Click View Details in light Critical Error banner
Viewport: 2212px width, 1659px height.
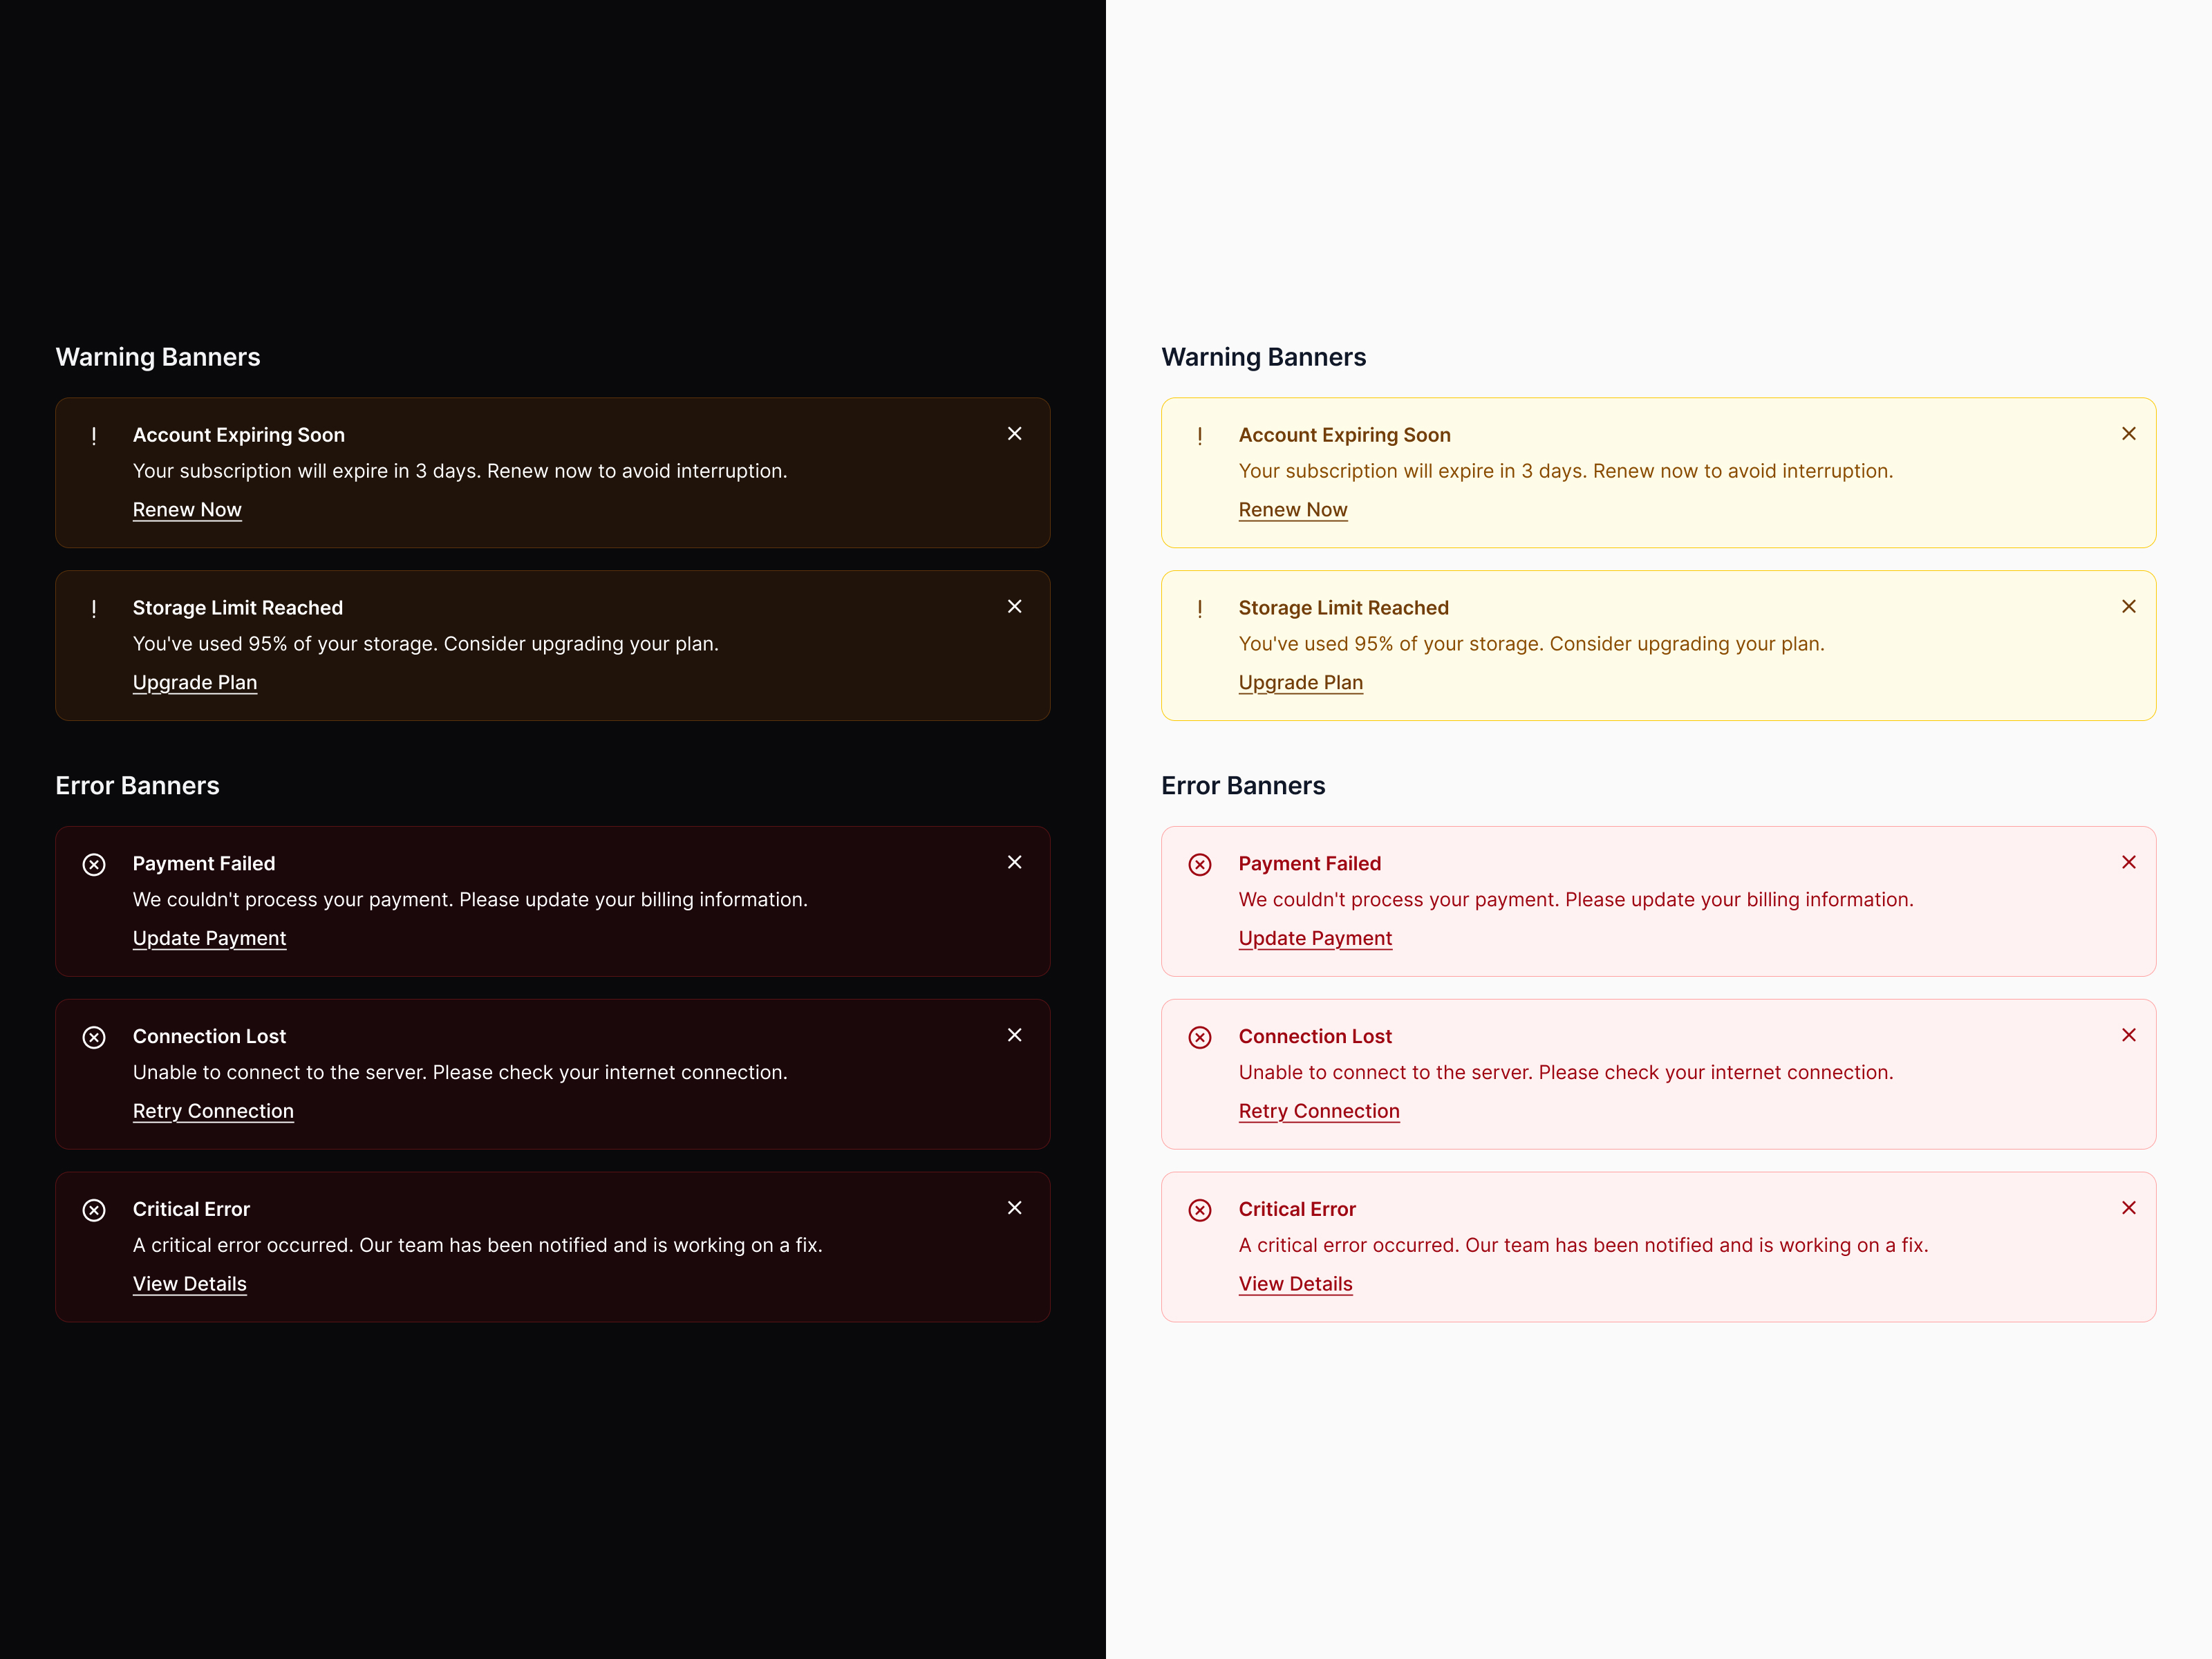click(1295, 1284)
